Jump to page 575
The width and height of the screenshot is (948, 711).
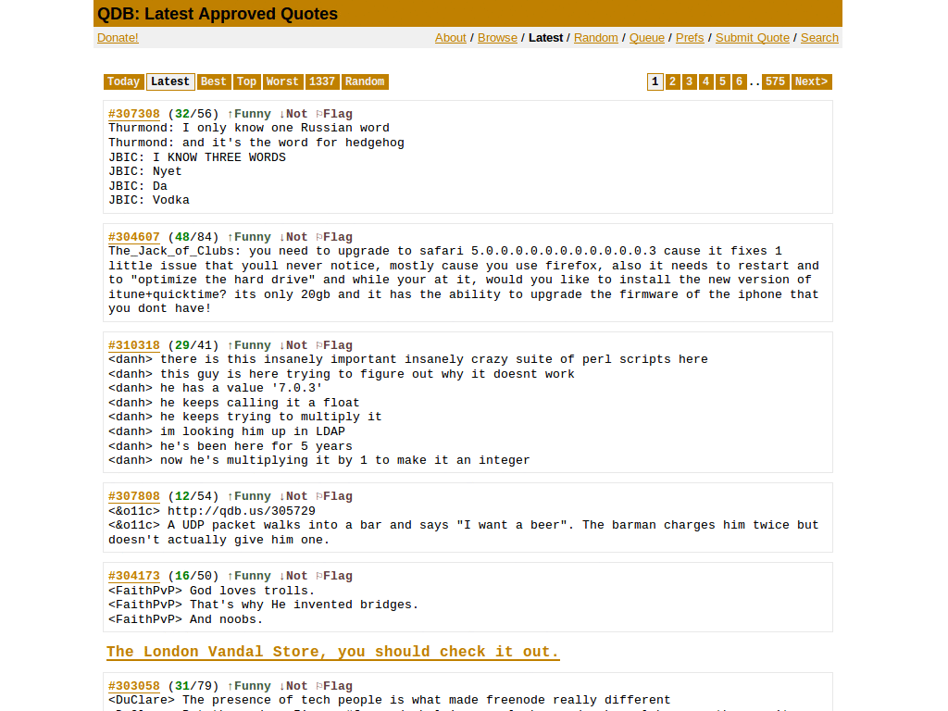(775, 81)
